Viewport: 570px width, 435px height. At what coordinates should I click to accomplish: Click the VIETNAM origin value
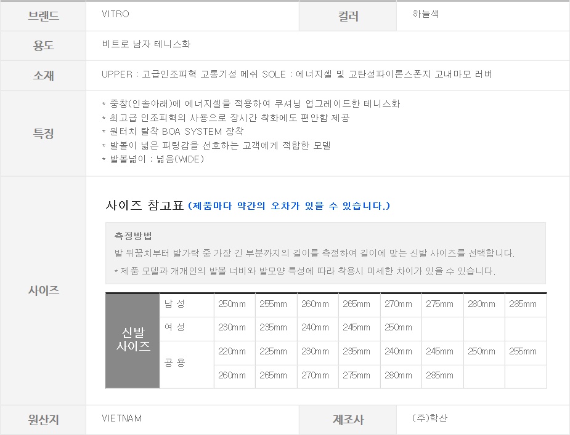(x=121, y=418)
